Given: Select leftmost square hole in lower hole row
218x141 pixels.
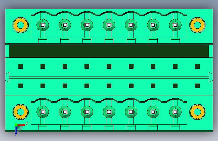Looking at the screenshot, I should (x=21, y=86).
